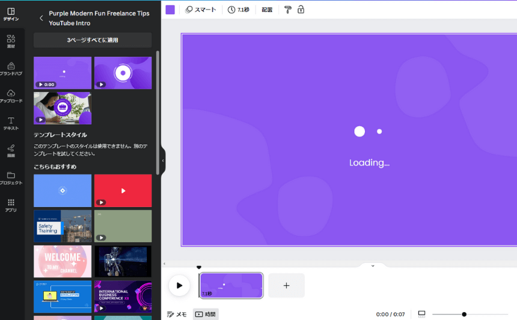Viewport: 517px width, 320px height.
Task: Add a new page with the plus button
Action: tap(286, 285)
